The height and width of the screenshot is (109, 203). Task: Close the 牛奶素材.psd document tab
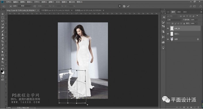[72, 10]
